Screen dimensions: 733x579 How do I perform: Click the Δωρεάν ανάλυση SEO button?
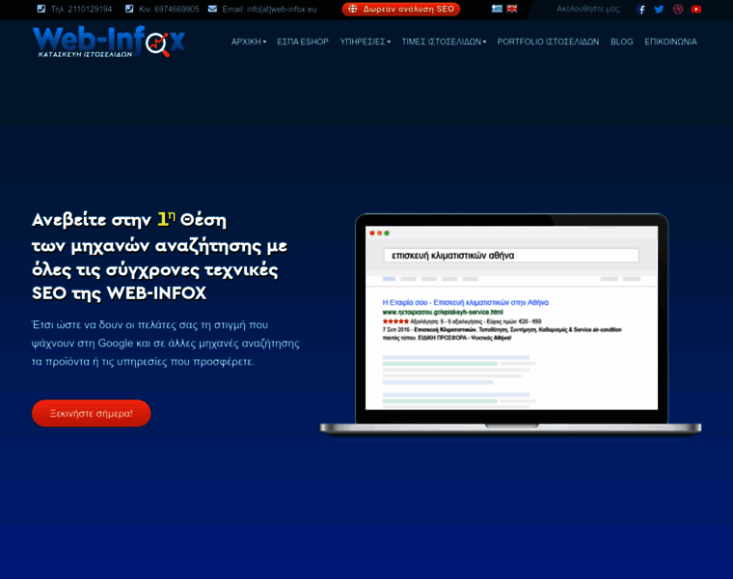[401, 9]
